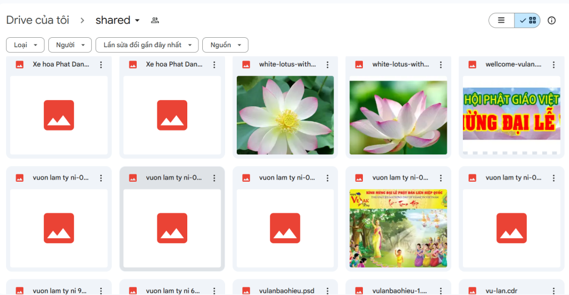Screen dimensions: 569x295
Task: Click file icon of vulanbaohieu-1 file
Action: pyautogui.click(x=359, y=291)
